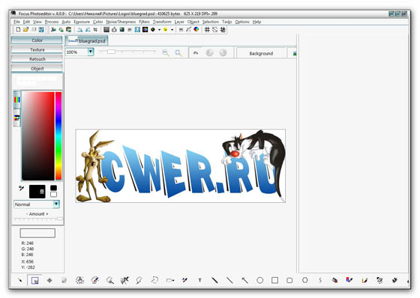The width and height of the screenshot is (420, 298).
Task: Create a new document with the blank page icon
Action: pyautogui.click(x=18, y=29)
